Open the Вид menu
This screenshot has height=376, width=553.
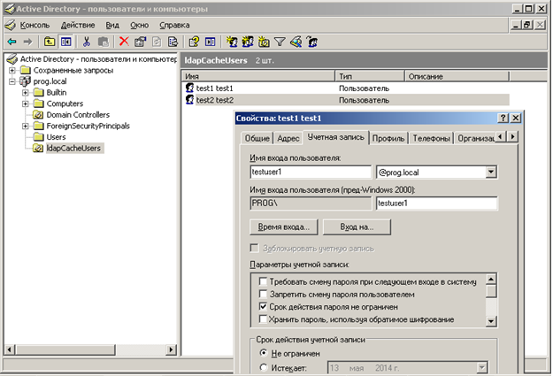[x=112, y=25]
